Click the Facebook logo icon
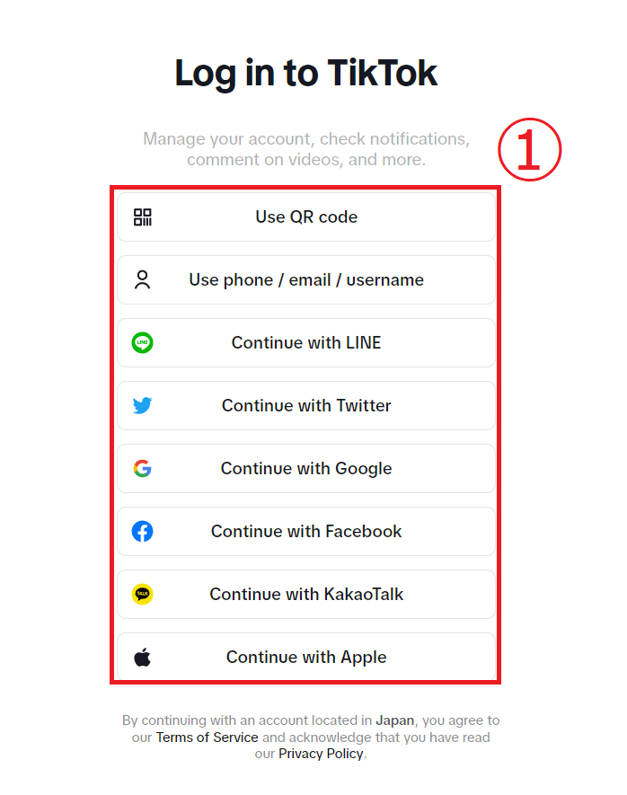The width and height of the screenshot is (627, 795). coord(143,532)
